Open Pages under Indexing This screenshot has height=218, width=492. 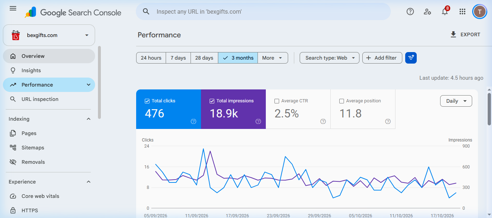point(49,133)
